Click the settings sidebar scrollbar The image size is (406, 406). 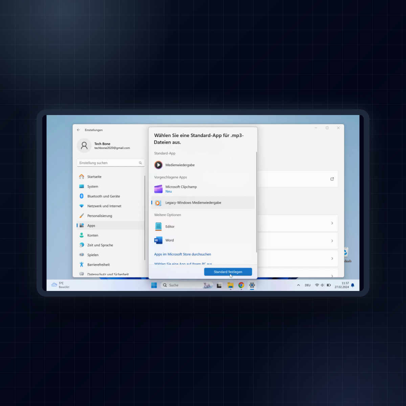coord(145,218)
